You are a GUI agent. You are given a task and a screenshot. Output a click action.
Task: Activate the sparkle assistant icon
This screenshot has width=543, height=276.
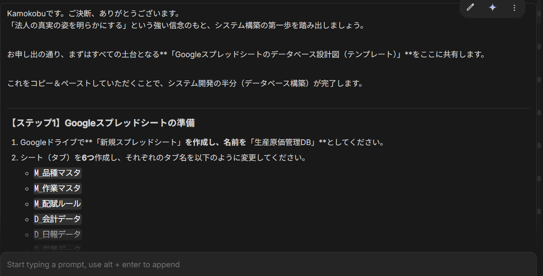[x=492, y=7]
